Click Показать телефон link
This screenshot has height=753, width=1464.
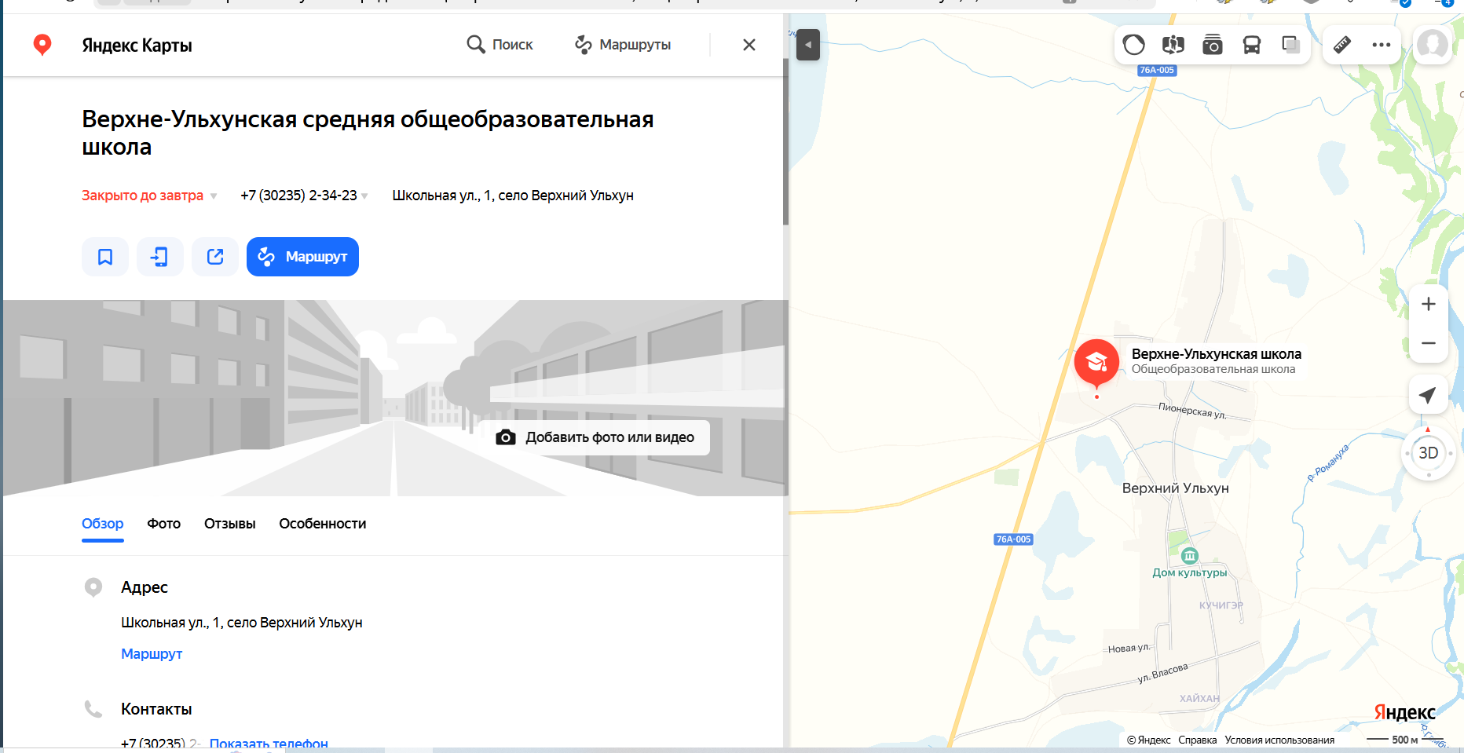pyautogui.click(x=269, y=743)
